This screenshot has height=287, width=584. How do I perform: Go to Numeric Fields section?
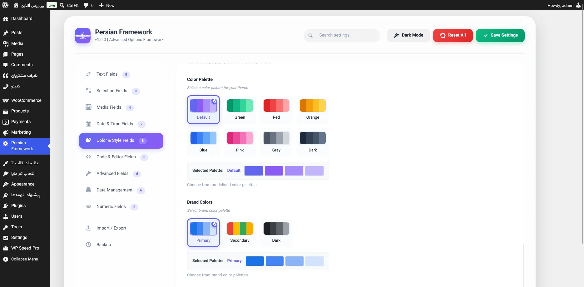(121, 207)
